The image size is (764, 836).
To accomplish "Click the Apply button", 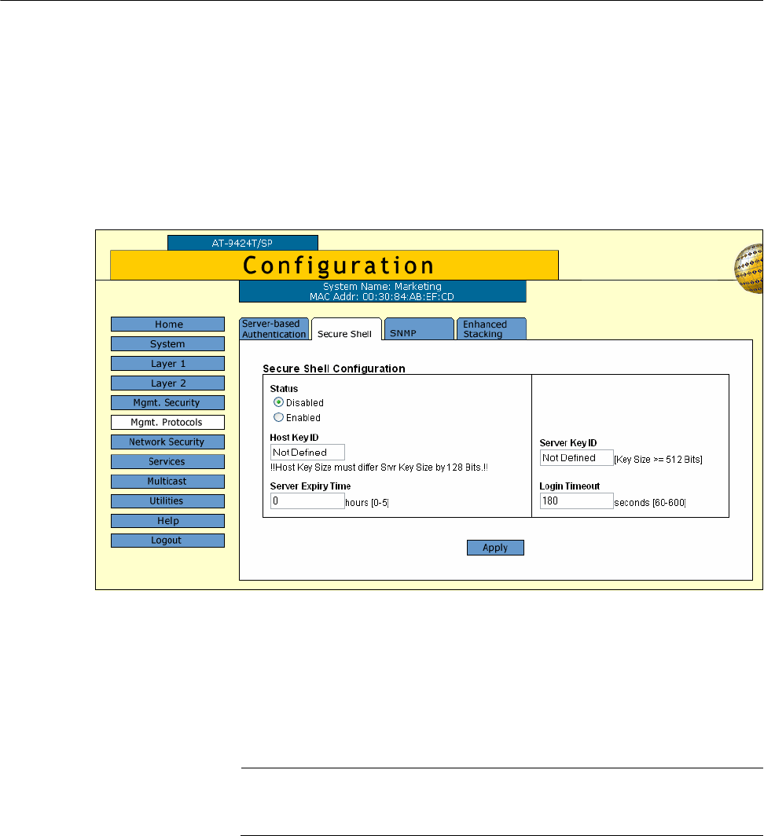I will tap(495, 548).
